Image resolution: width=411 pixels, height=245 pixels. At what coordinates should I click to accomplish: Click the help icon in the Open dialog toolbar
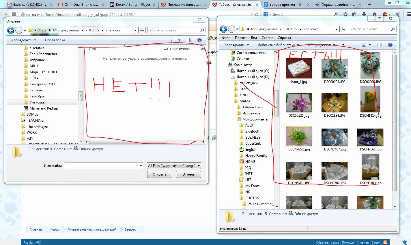199,40
